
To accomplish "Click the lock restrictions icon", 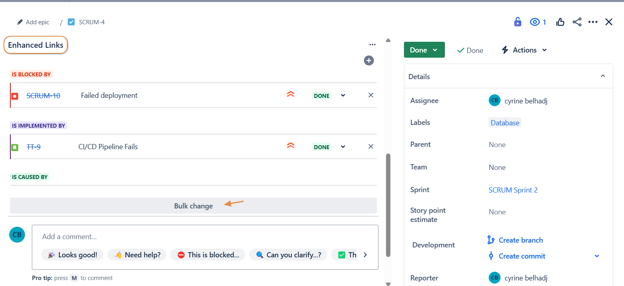I will [x=517, y=22].
